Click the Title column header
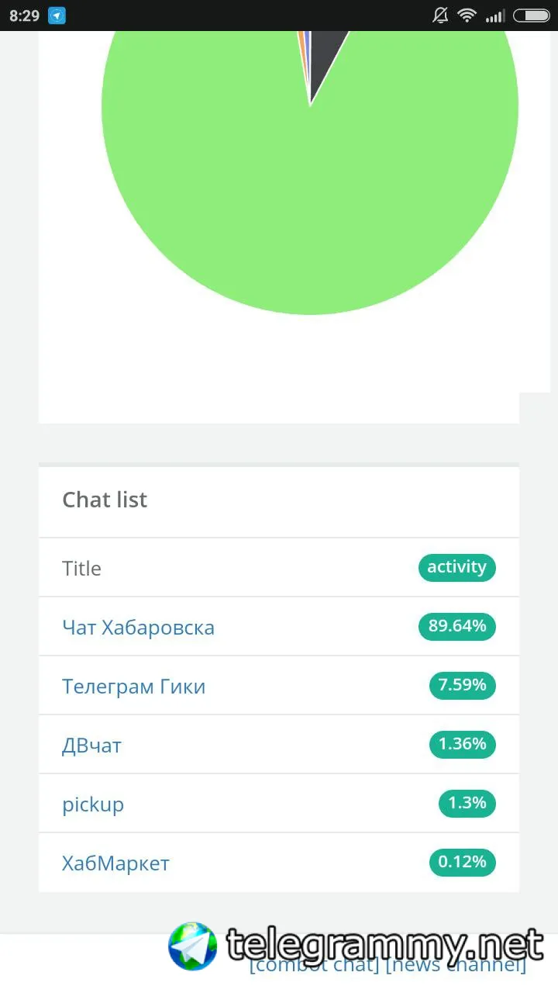This screenshot has height=993, width=558. [x=81, y=568]
